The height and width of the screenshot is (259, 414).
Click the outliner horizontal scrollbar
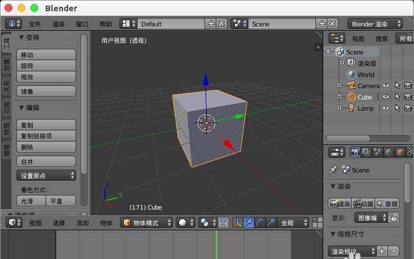point(348,138)
